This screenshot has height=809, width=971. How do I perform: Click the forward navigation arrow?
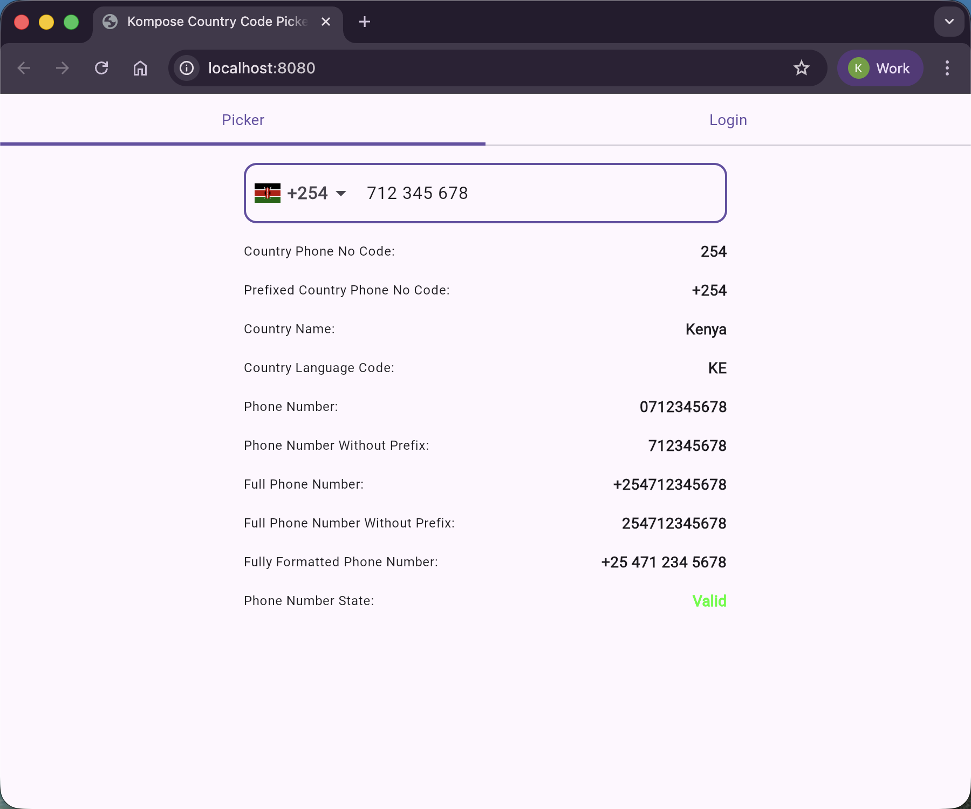[x=62, y=68]
